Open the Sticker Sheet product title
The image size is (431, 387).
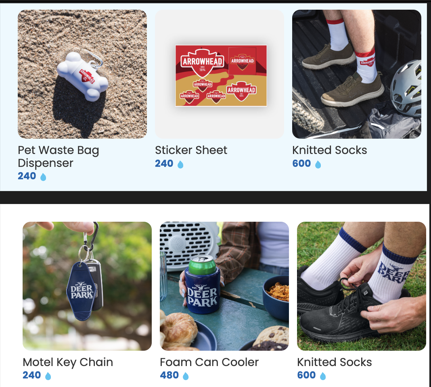click(191, 150)
